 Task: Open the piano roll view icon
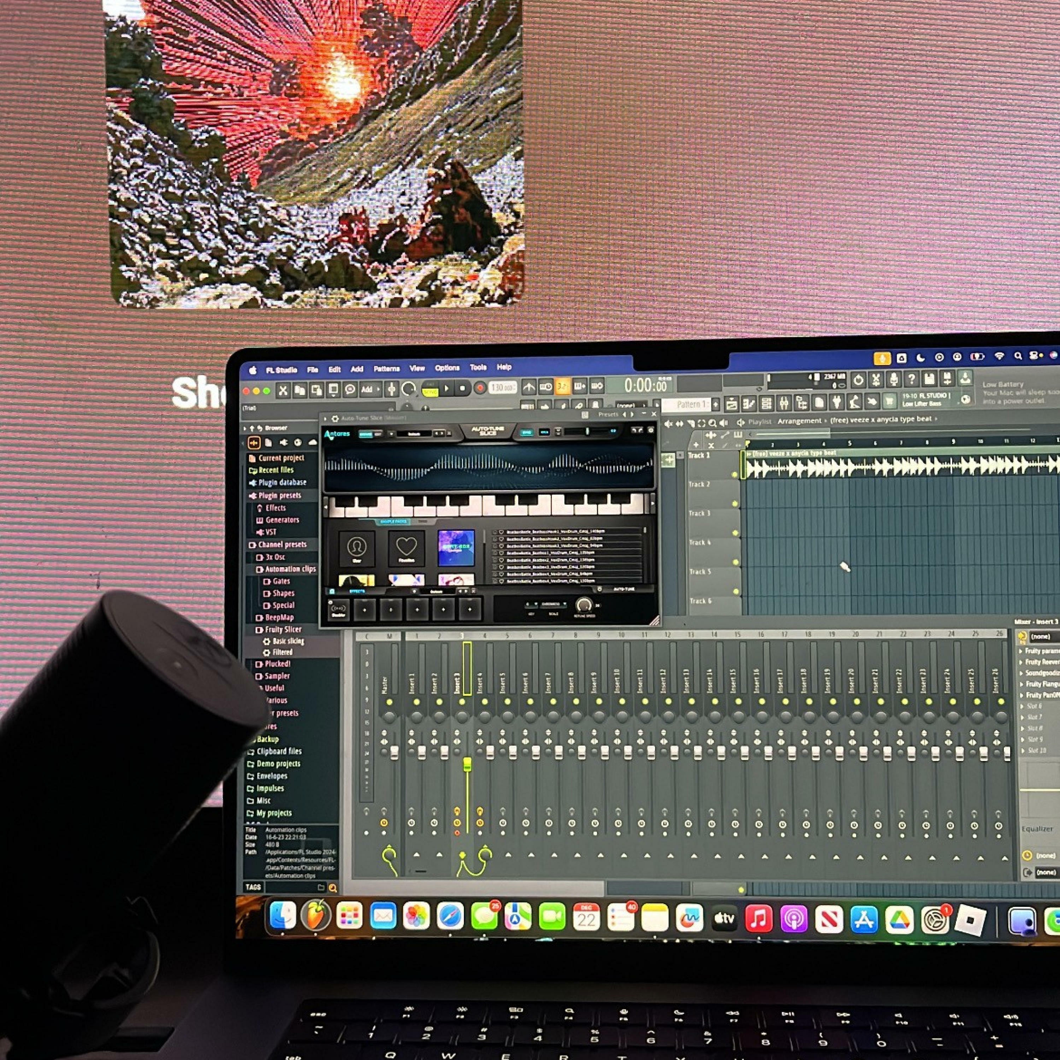(748, 404)
